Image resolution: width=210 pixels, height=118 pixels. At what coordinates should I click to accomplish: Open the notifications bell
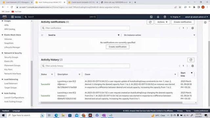point(158,17)
